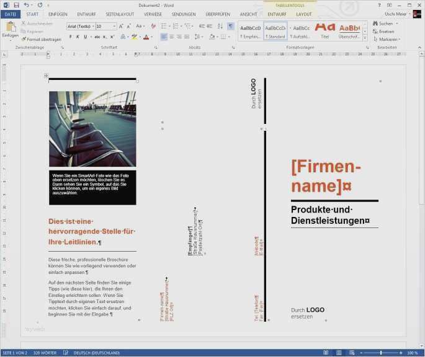
Task: Select Format übertragen painter tool
Action: point(42,39)
